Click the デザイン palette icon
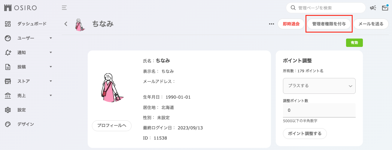This screenshot has width=392, height=150. click(8, 124)
